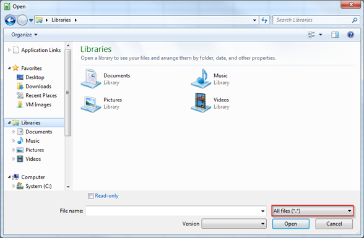Click the Open button
The height and width of the screenshot is (238, 364).
[291, 224]
